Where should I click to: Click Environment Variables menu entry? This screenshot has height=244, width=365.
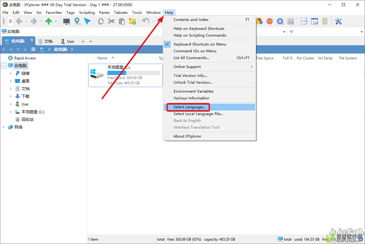(210, 91)
